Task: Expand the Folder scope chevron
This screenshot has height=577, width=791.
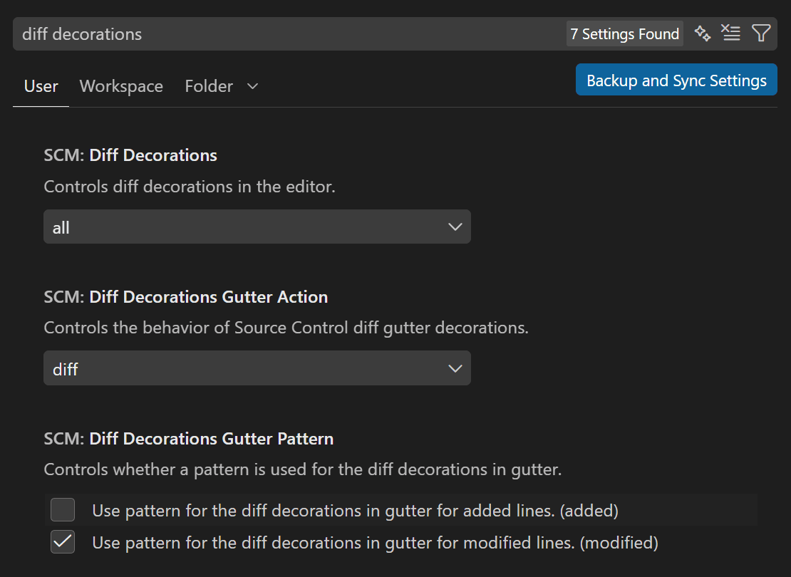Action: click(252, 85)
